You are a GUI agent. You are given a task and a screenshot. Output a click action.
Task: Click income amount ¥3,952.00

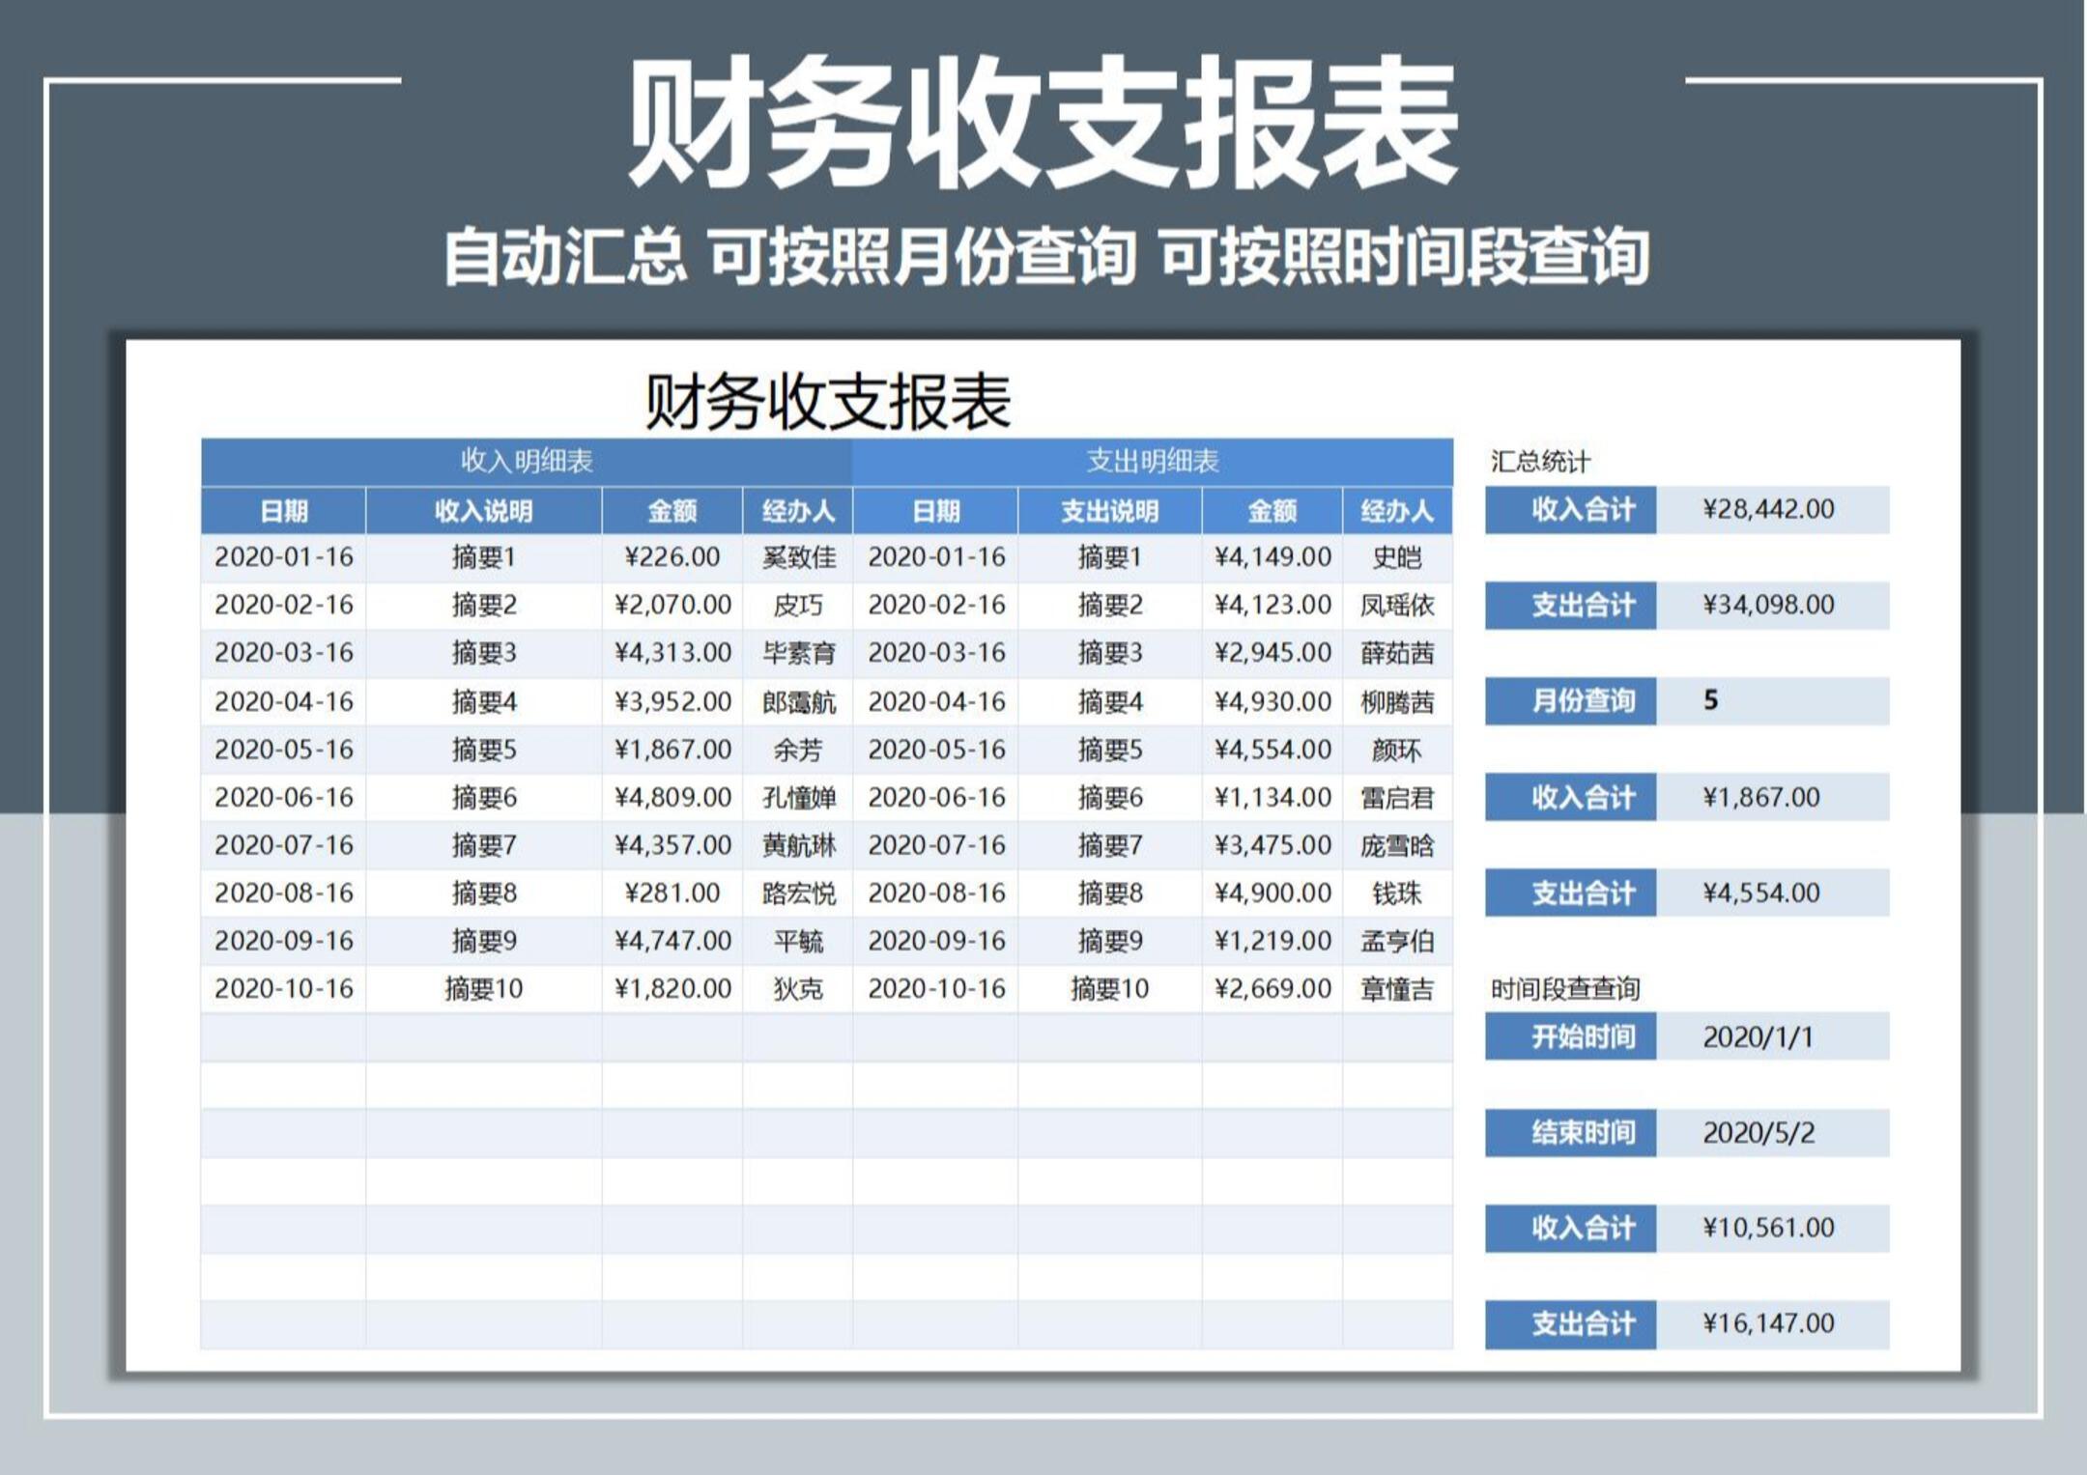tap(672, 701)
